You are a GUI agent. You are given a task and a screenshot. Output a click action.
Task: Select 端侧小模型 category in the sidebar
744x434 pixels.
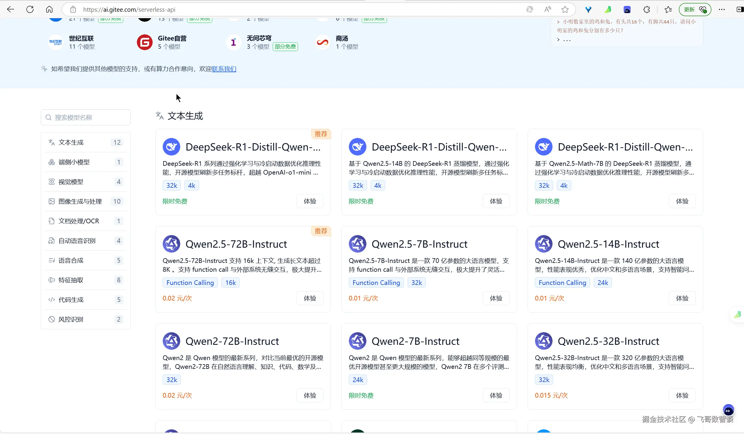click(86, 162)
